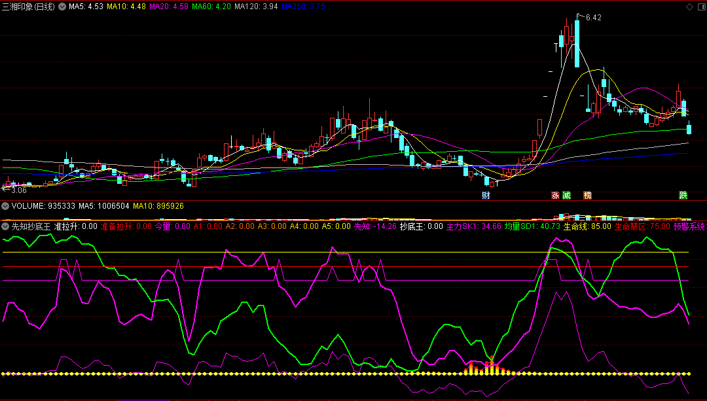Click the A2: 0.00 value
The height and width of the screenshot is (401, 707).
(x=240, y=226)
